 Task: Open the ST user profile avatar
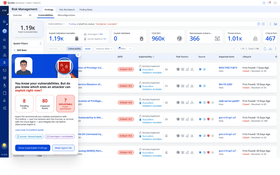275,3
